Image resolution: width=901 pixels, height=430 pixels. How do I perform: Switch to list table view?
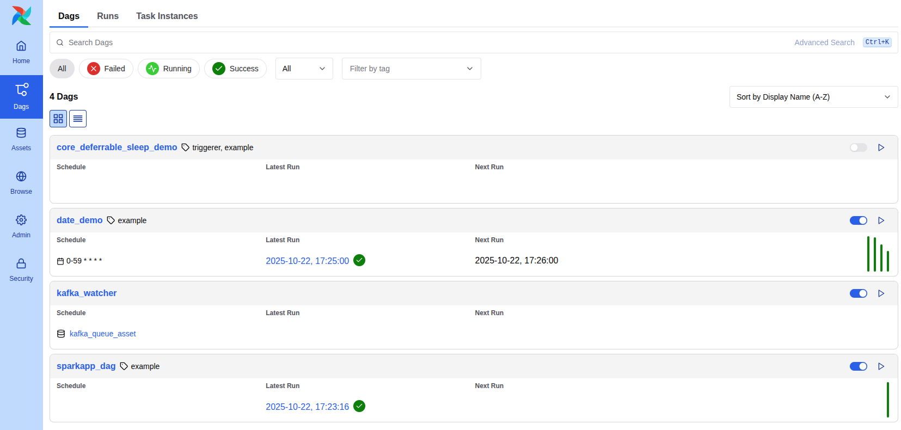click(x=78, y=119)
